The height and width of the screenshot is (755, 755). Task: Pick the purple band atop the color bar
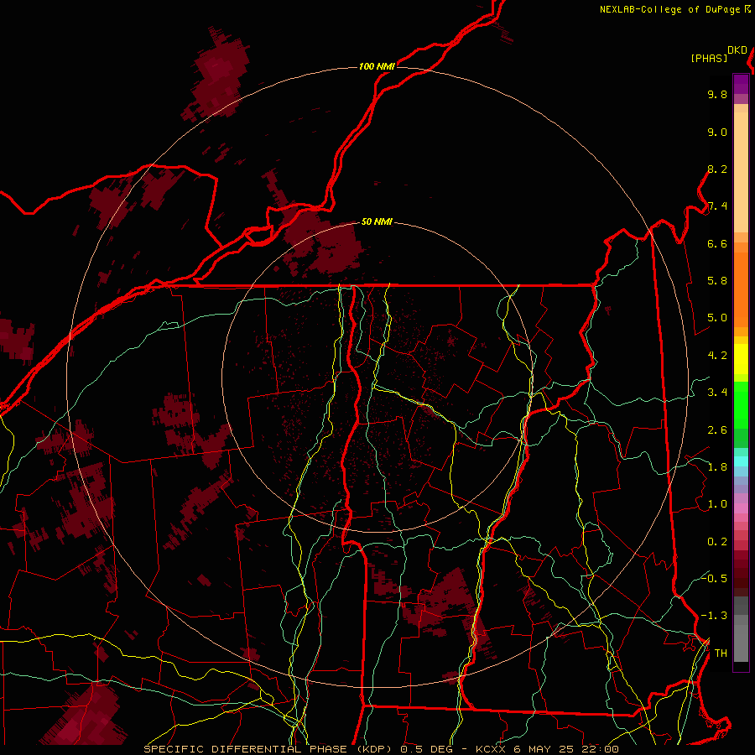click(741, 84)
